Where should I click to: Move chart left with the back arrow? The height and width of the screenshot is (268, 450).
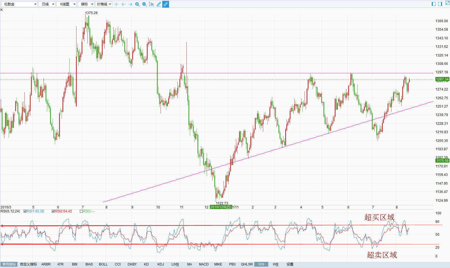pyautogui.click(x=123, y=4)
